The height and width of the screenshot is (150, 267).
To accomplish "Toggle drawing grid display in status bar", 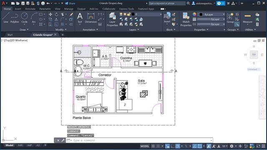I will (x=153, y=146).
